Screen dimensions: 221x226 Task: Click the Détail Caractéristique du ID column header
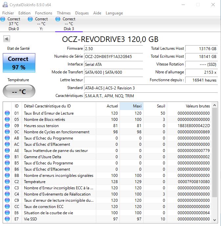(59, 106)
